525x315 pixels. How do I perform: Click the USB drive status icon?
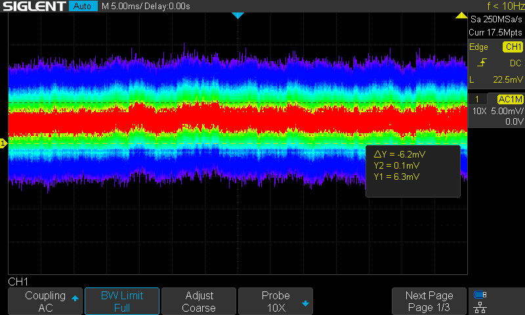[x=480, y=295]
